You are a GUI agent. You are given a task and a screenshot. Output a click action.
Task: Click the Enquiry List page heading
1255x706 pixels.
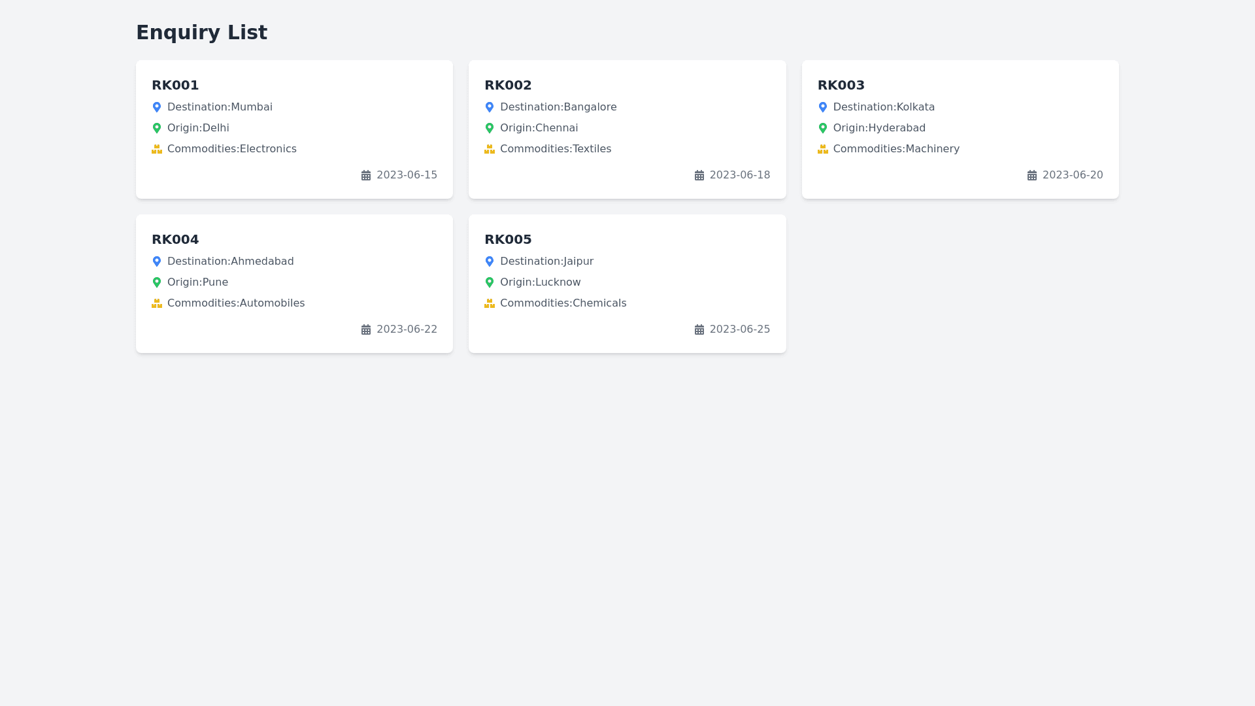tap(201, 32)
